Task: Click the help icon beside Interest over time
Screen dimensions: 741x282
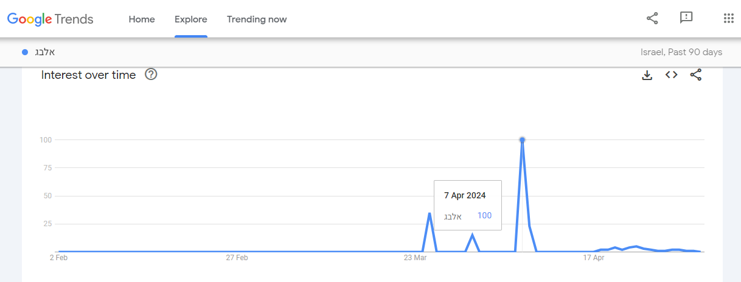Action: (x=151, y=75)
